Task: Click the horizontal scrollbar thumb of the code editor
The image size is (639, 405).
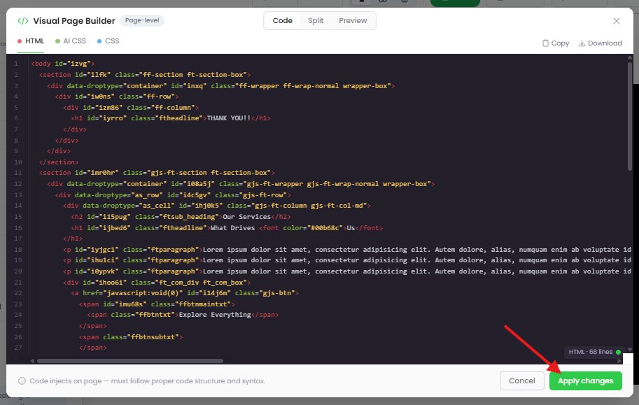Action: click(130, 361)
